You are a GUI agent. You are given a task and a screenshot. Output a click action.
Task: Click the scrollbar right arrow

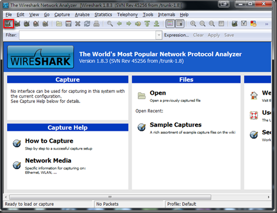269,197
